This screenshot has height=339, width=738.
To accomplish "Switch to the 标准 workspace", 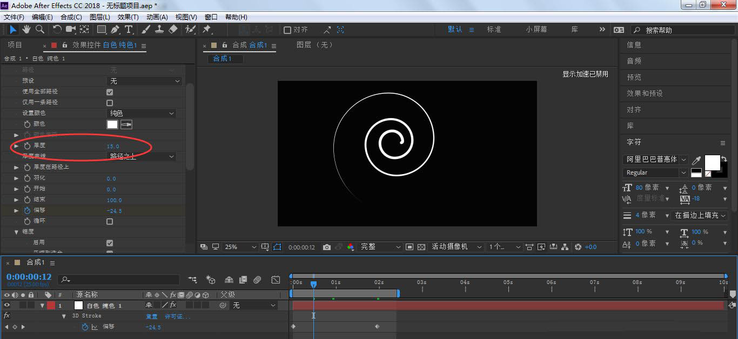I will pyautogui.click(x=494, y=30).
